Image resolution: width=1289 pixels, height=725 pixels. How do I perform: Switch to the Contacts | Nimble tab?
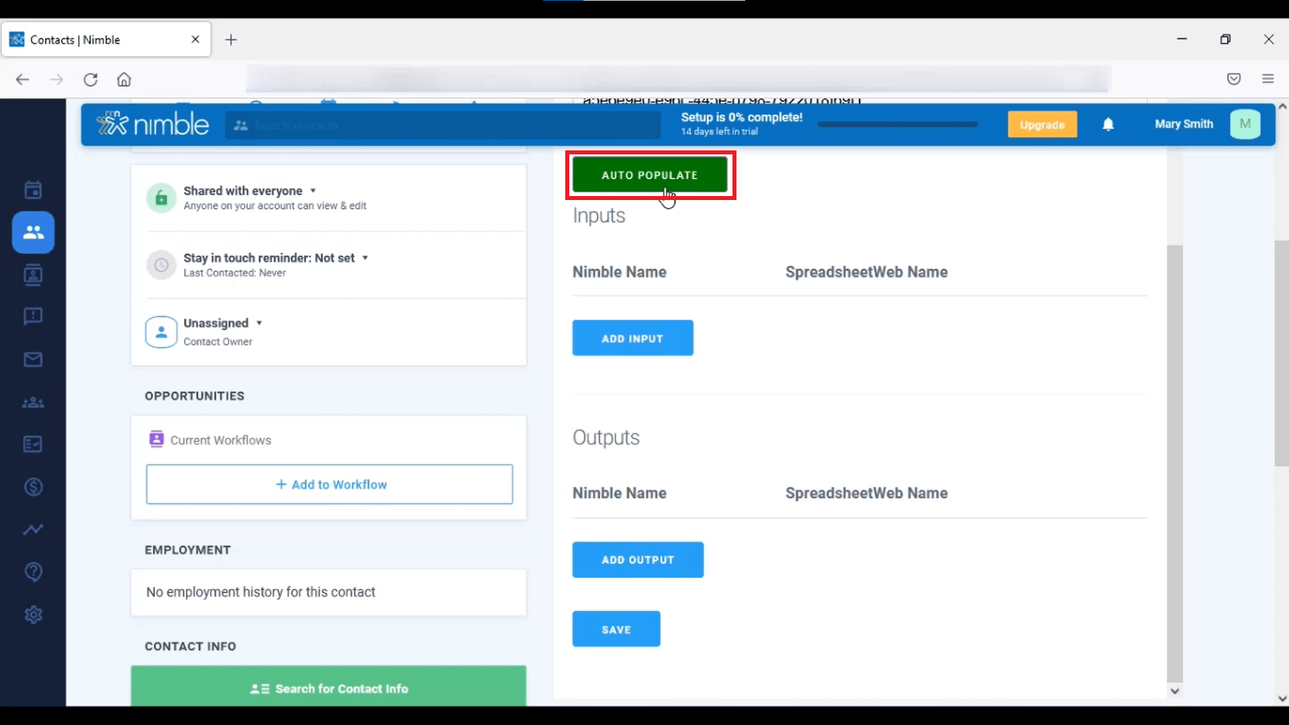point(106,40)
